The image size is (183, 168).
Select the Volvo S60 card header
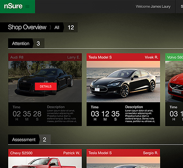[x=174, y=57]
